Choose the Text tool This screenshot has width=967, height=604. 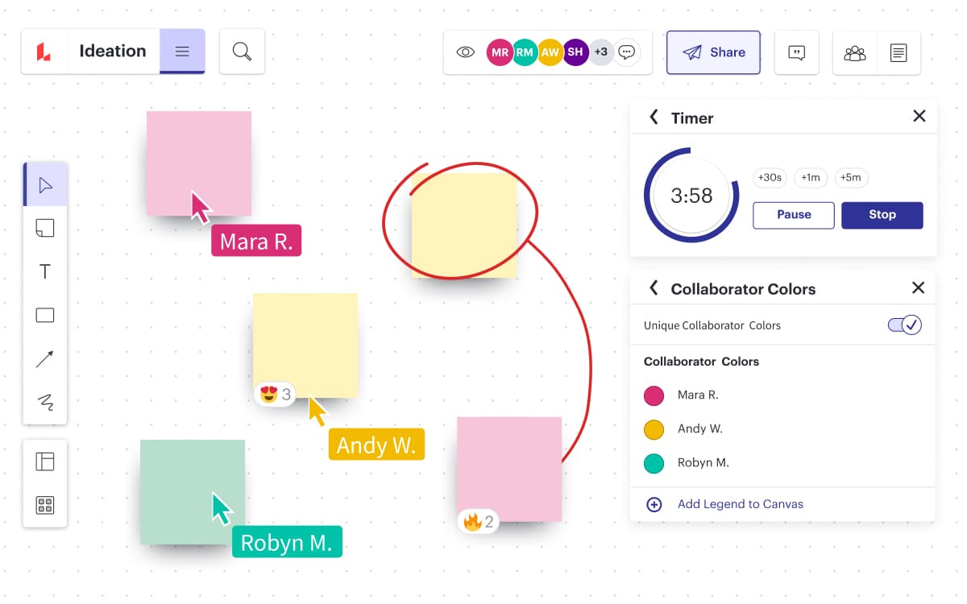point(45,271)
